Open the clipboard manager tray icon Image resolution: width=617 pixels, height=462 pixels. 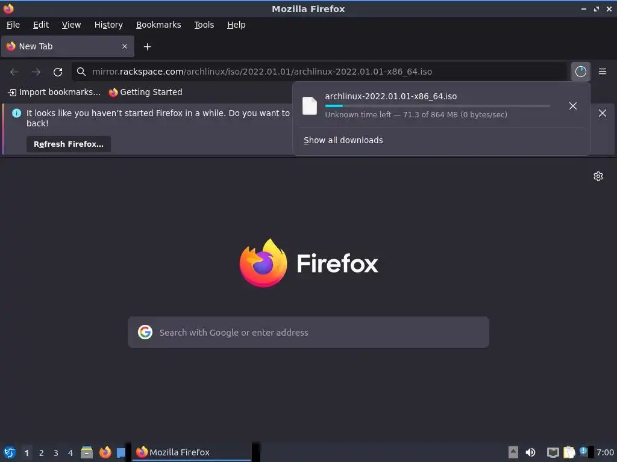pyautogui.click(x=569, y=452)
